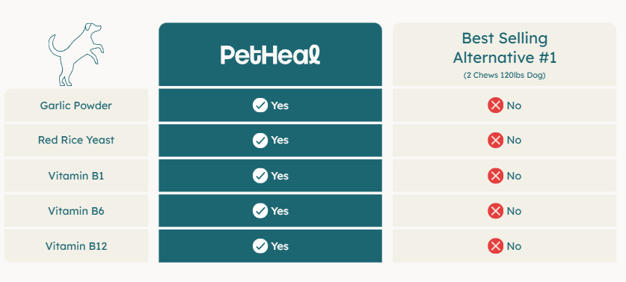Select the Vitamin B1 row label
This screenshot has height=282, width=626.
(76, 176)
